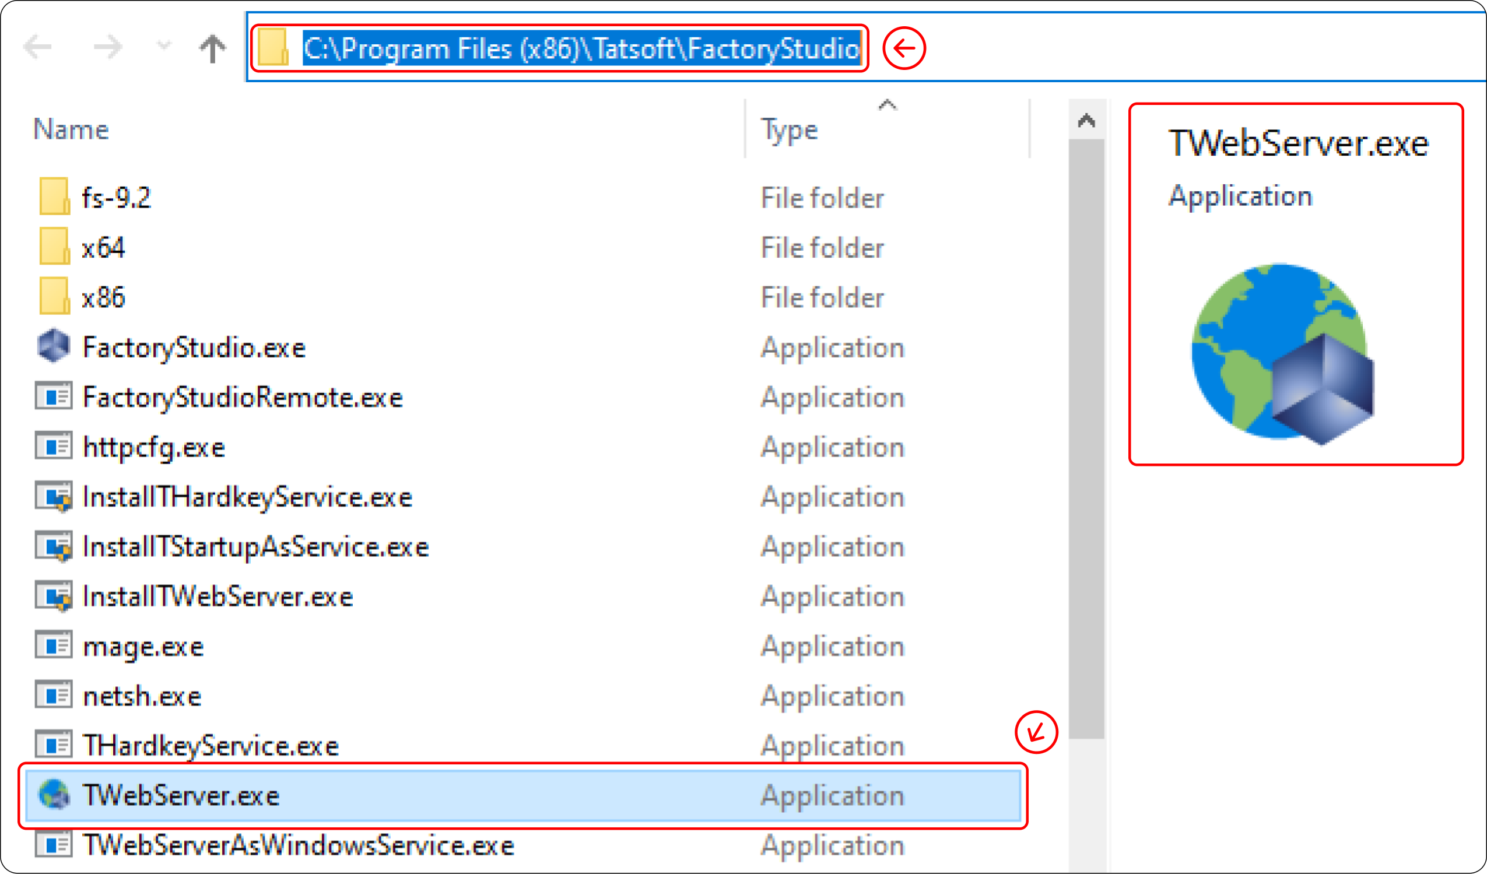Viewport: 1487px width, 874px height.
Task: Click the vertical scrollbar thumb
Action: [1086, 438]
